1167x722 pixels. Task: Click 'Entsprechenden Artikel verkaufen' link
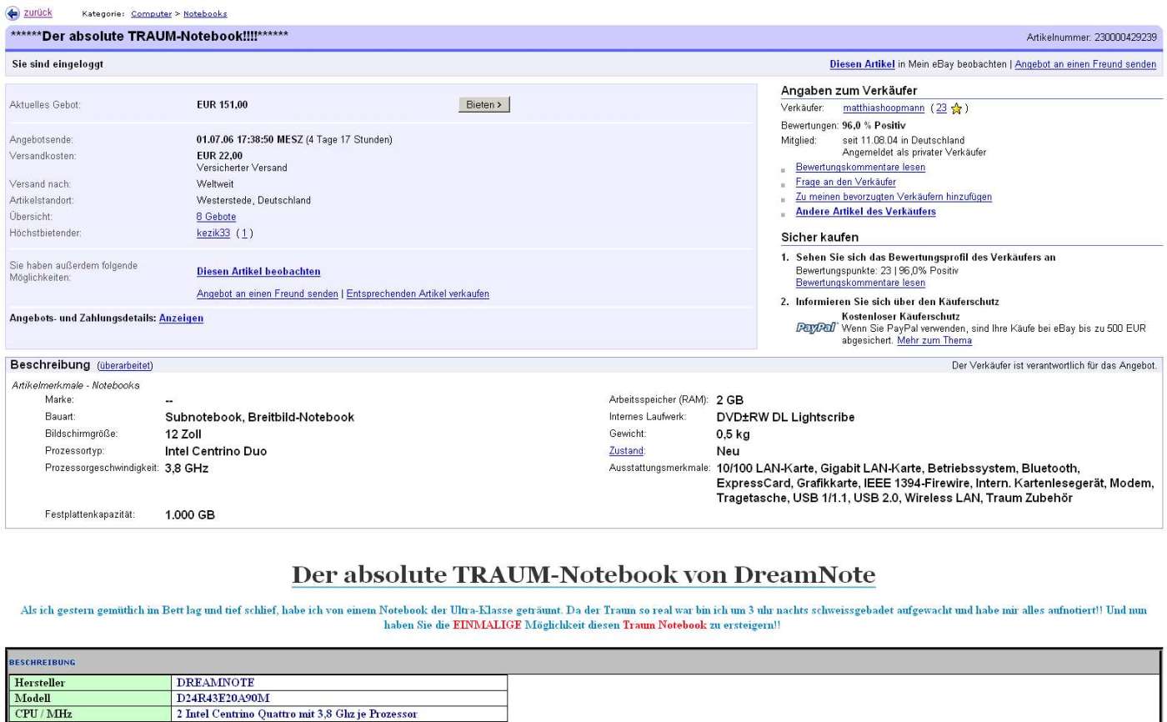pos(418,293)
